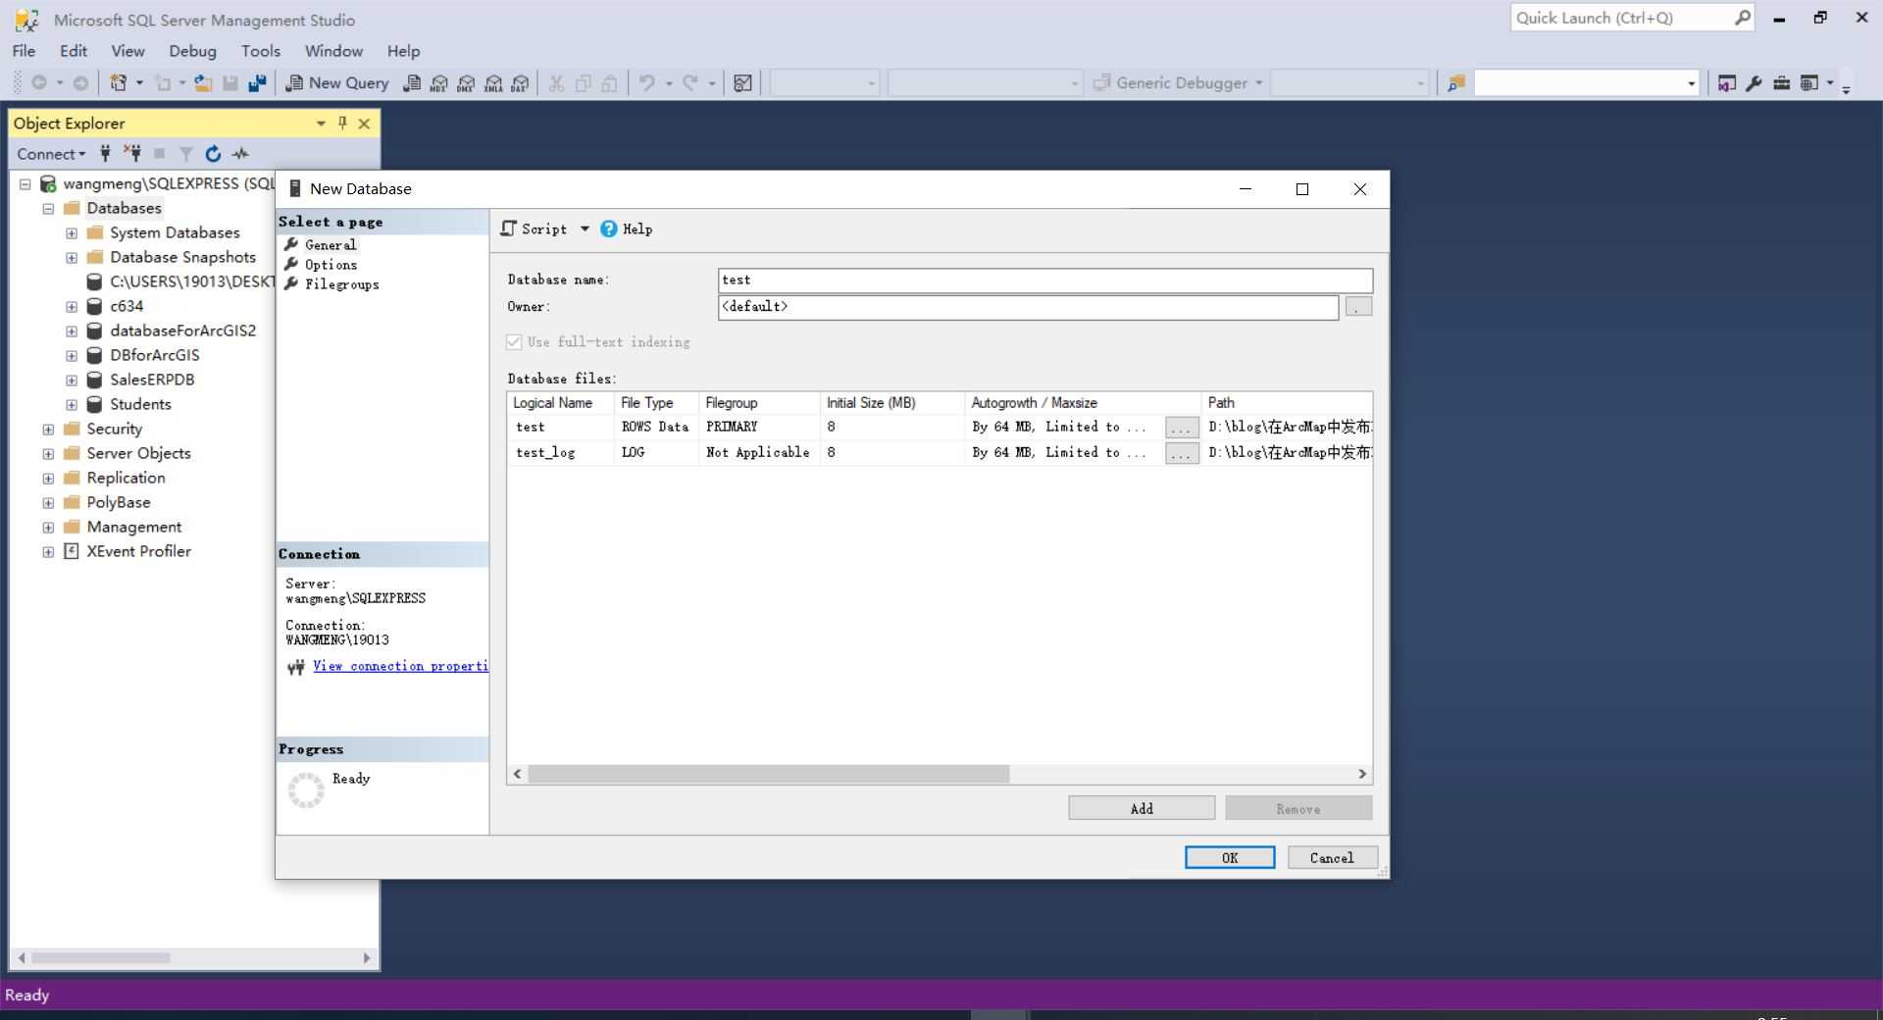Open the Debug menu
Screen dimensions: 1883x1020
point(192,51)
